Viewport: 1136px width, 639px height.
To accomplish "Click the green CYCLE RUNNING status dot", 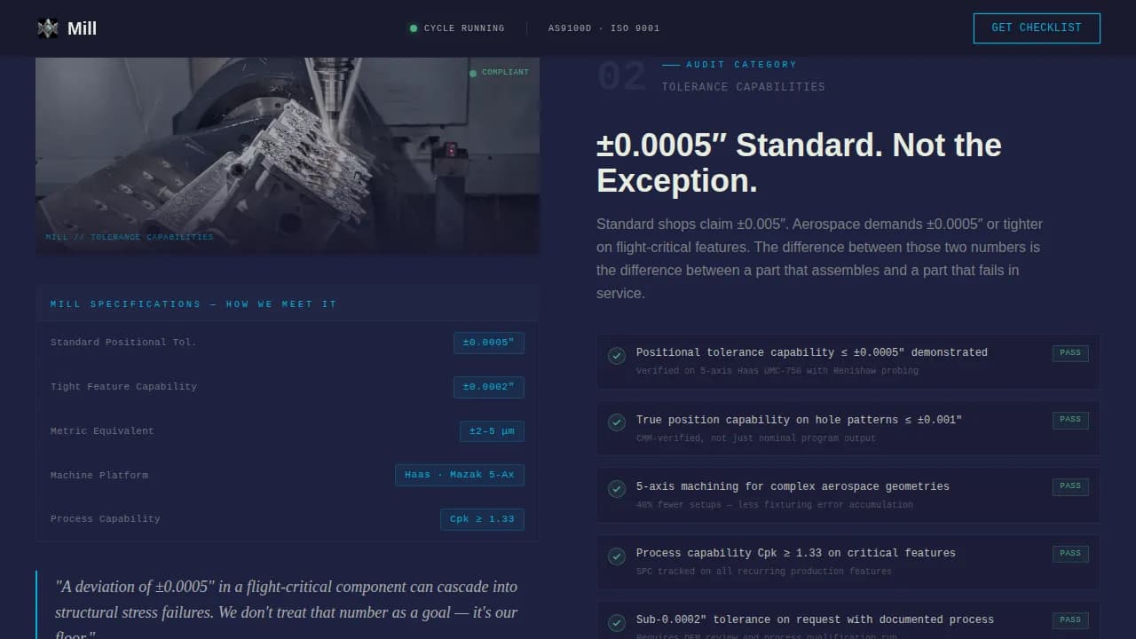I will coord(413,28).
